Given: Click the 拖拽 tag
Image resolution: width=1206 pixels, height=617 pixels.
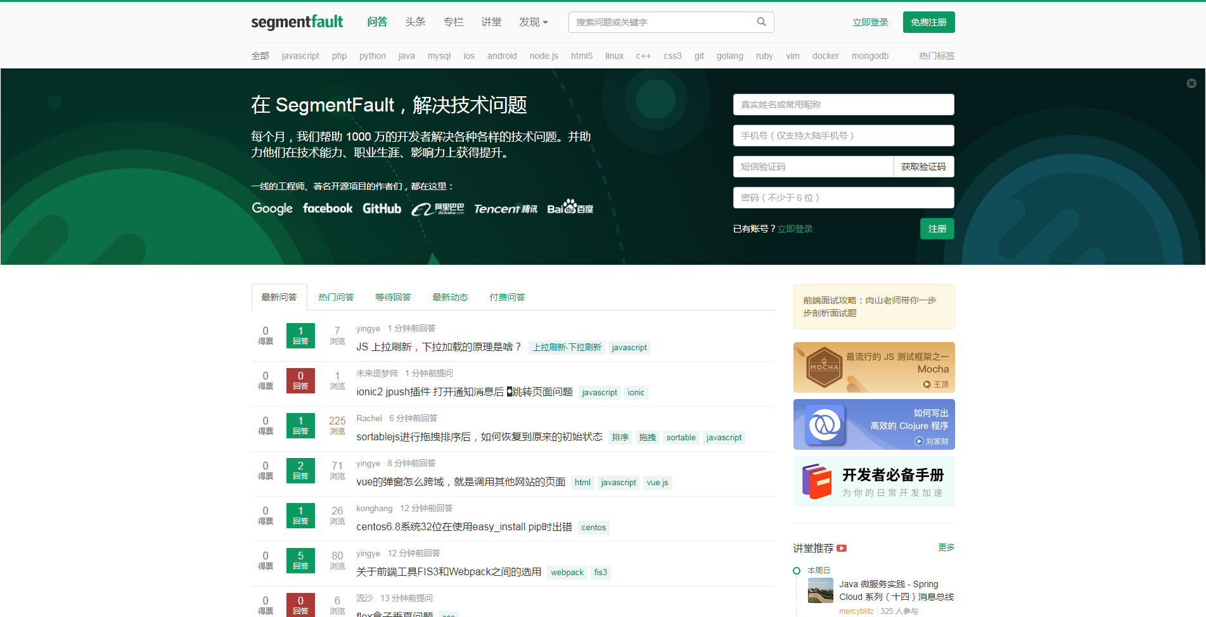Looking at the screenshot, I should [647, 438].
